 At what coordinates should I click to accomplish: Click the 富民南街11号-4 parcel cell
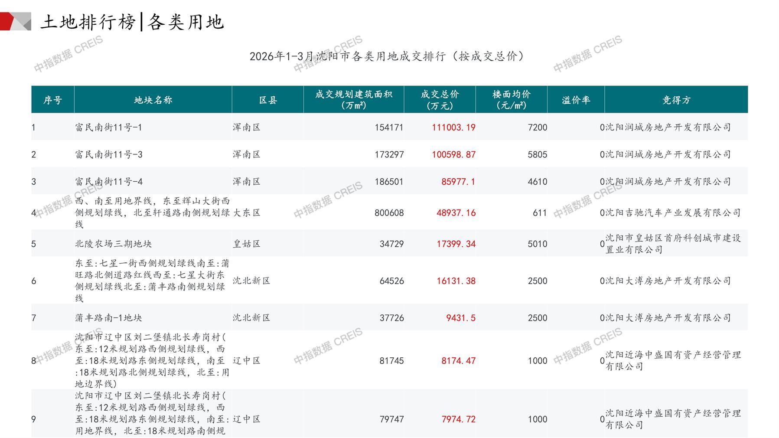(109, 182)
